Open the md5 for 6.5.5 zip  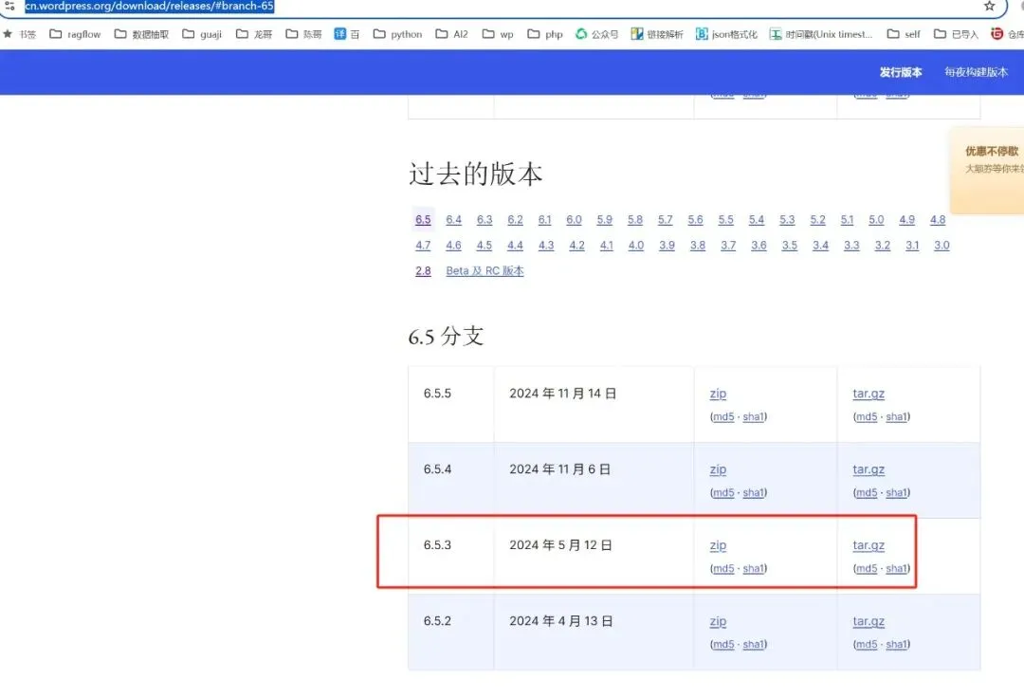723,416
